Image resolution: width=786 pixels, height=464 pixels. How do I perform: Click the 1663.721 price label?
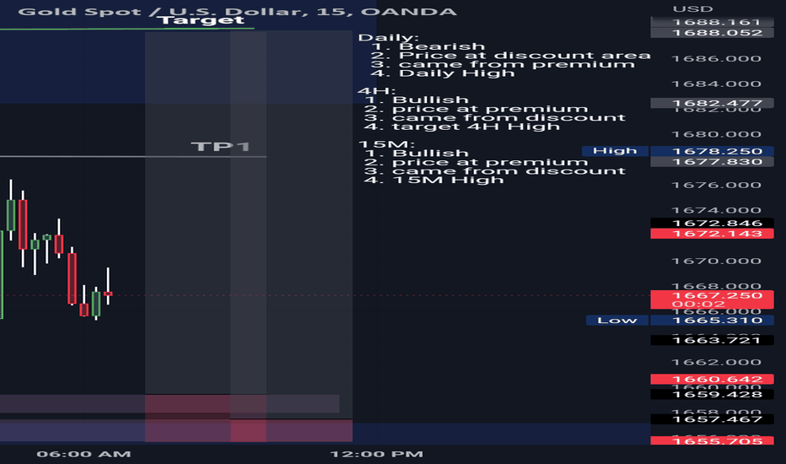pyautogui.click(x=712, y=340)
